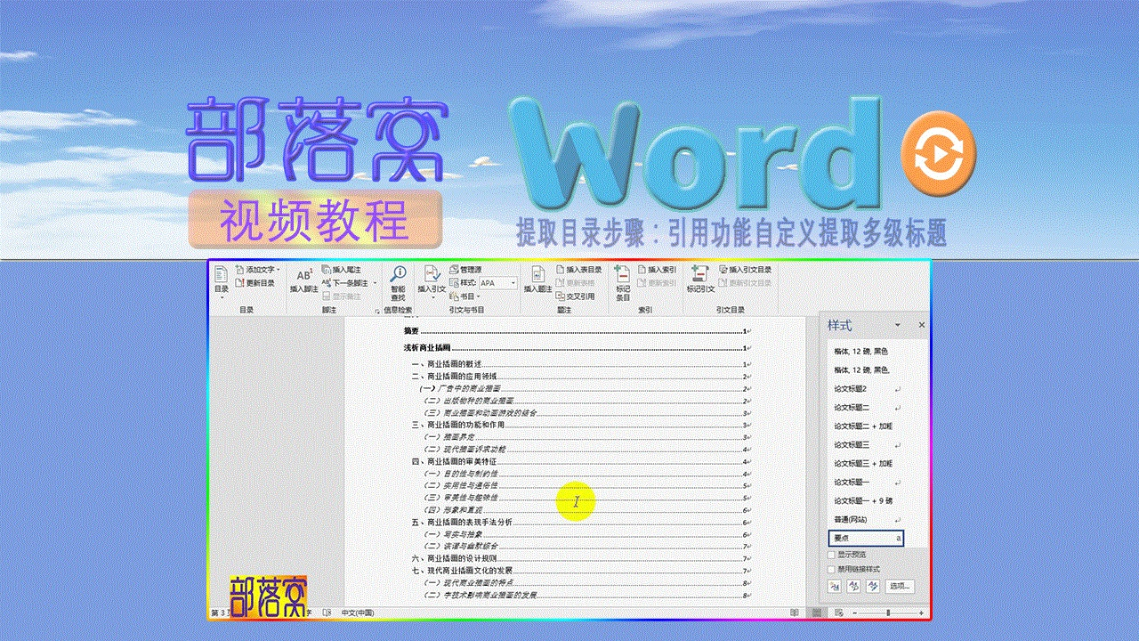Open the 目录 (Table of Contents) button
Screen dimensions: 1139x641
(222, 282)
